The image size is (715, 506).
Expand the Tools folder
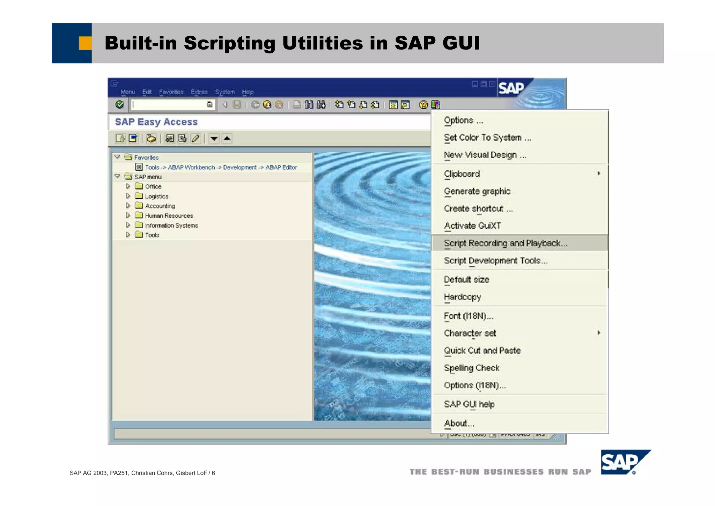(128, 235)
